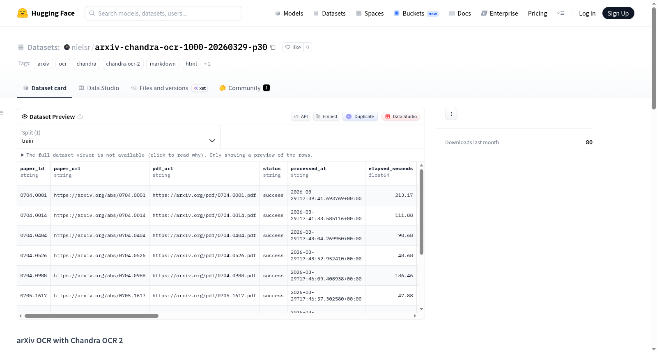Click the table scroll-down arrow
The width and height of the screenshot is (657, 353).
pyautogui.click(x=421, y=309)
